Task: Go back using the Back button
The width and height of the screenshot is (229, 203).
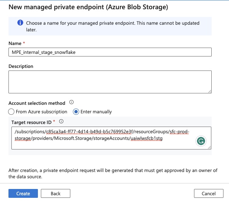Action: pos(56,193)
